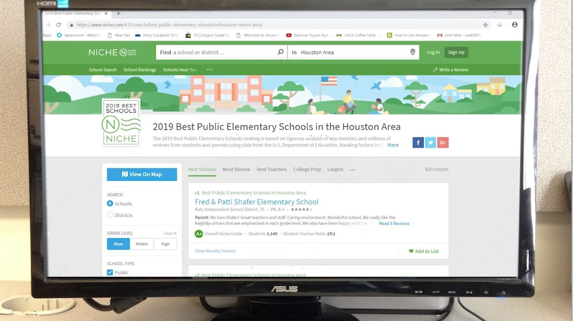Toggle the Public school type checkbox

pyautogui.click(x=110, y=273)
